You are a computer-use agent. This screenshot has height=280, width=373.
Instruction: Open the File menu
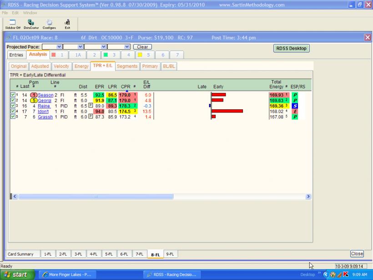(x=5, y=13)
